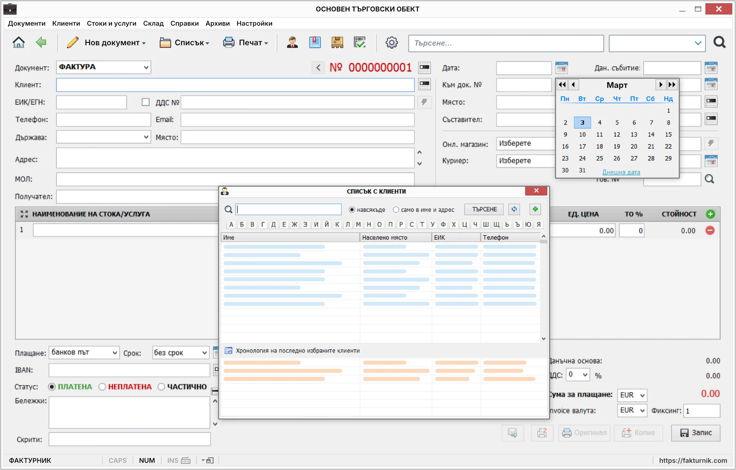Click the ТЪРСЕНЕ button in the client list

point(484,209)
